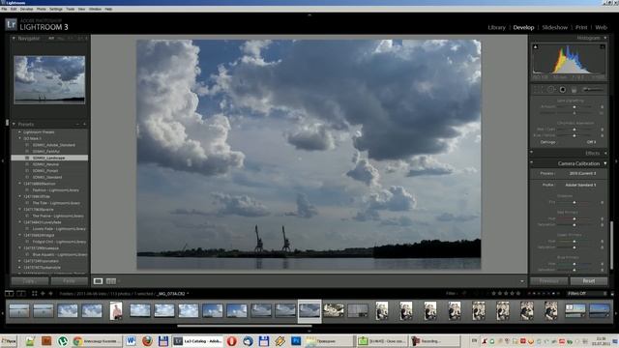Open Opera from the taskbar
This screenshot has width=619, height=348.
[232, 341]
